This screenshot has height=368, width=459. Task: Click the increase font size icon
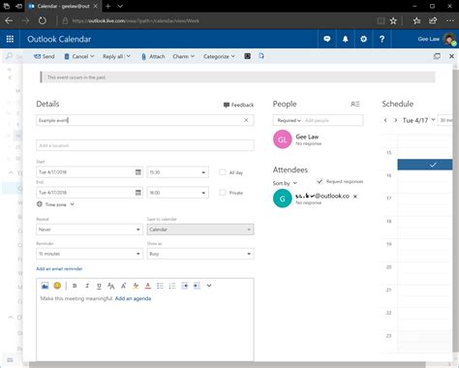coord(124,286)
